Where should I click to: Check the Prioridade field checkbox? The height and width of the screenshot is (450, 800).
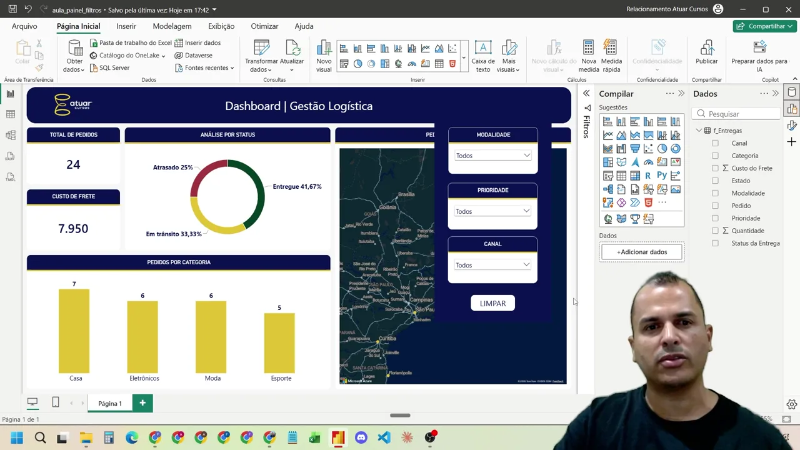point(715,218)
